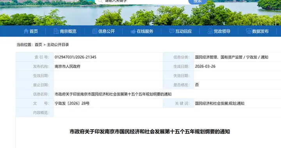281x148 pixels.
Task: Open the 信息公开 navigation menu item
Action: tap(107, 31)
